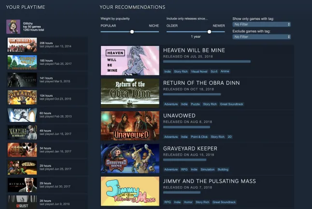Image resolution: width=312 pixels, height=209 pixels.
Task: Select Adventure tag on Unavowed
Action: (171, 137)
